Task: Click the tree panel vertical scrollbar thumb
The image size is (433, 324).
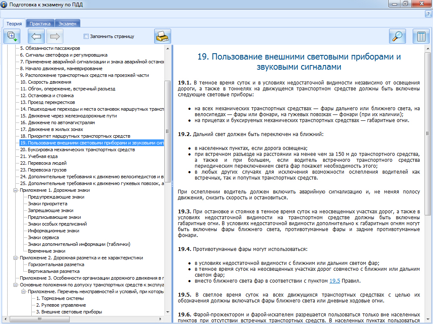Action: click(x=167, y=131)
